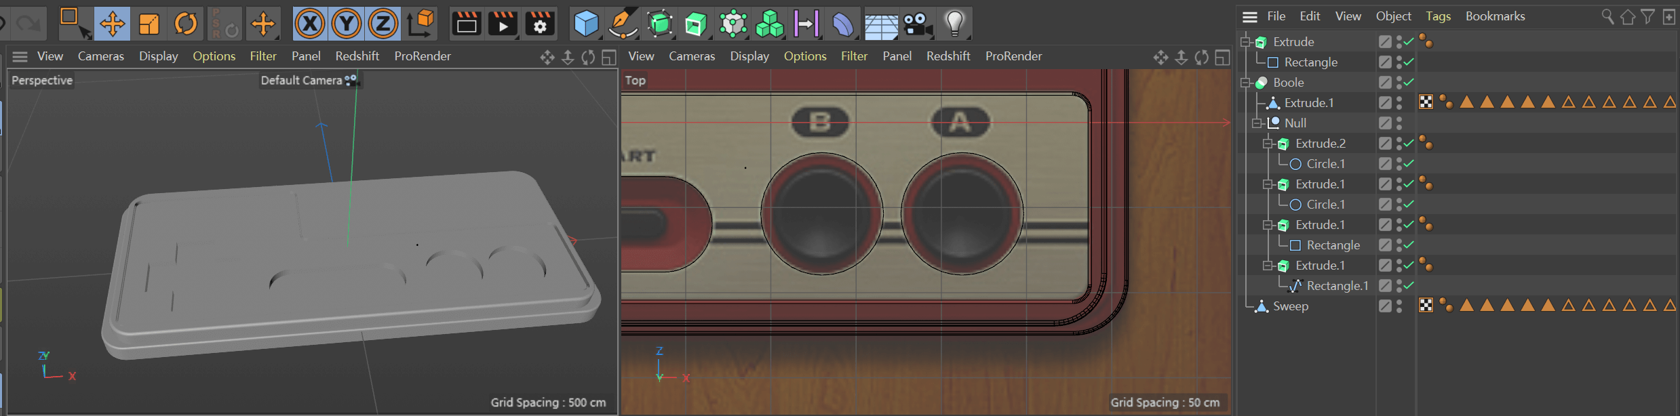
Task: Click Object Manager home path icon
Action: point(1628,17)
